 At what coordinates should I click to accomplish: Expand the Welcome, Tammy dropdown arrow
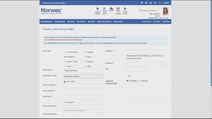point(159,10)
